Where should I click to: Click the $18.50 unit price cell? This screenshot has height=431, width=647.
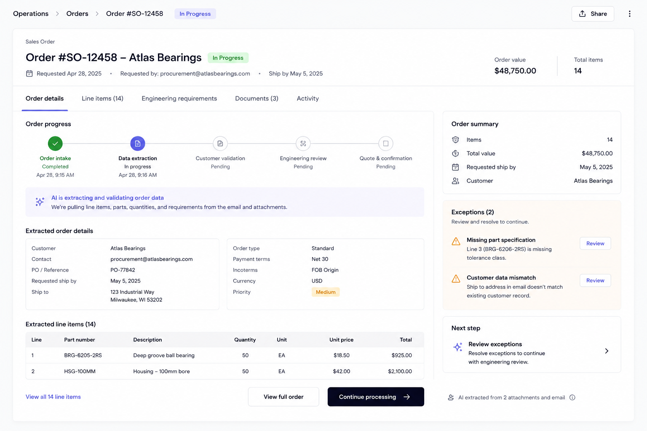341,355
